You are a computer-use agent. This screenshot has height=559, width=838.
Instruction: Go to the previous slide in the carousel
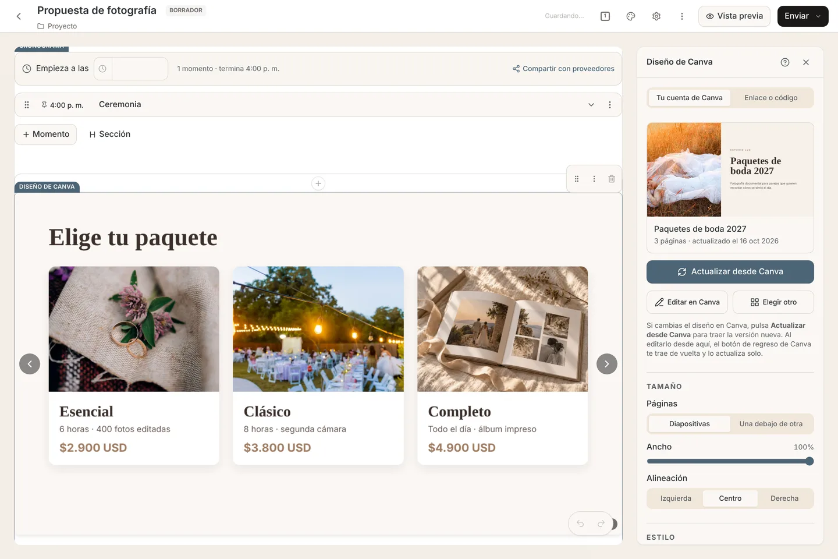click(x=30, y=364)
